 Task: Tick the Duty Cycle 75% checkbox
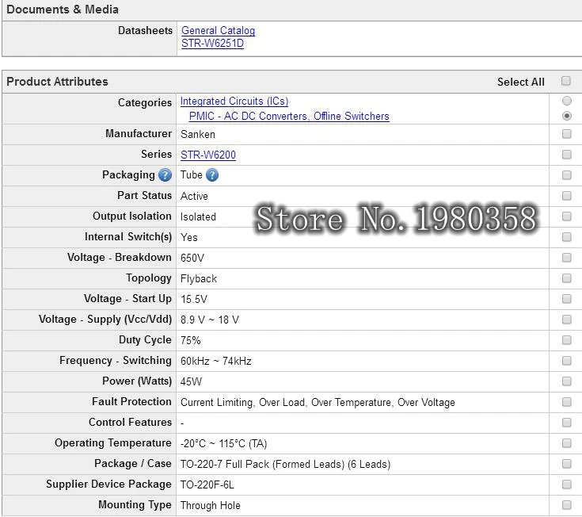click(x=566, y=340)
